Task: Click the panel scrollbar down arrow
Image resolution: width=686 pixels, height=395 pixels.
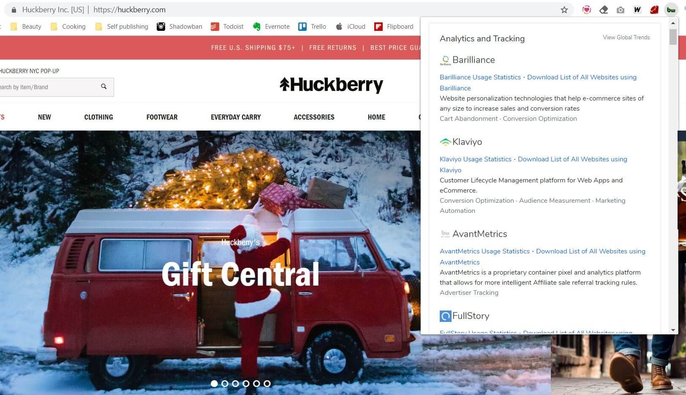Action: click(x=673, y=330)
